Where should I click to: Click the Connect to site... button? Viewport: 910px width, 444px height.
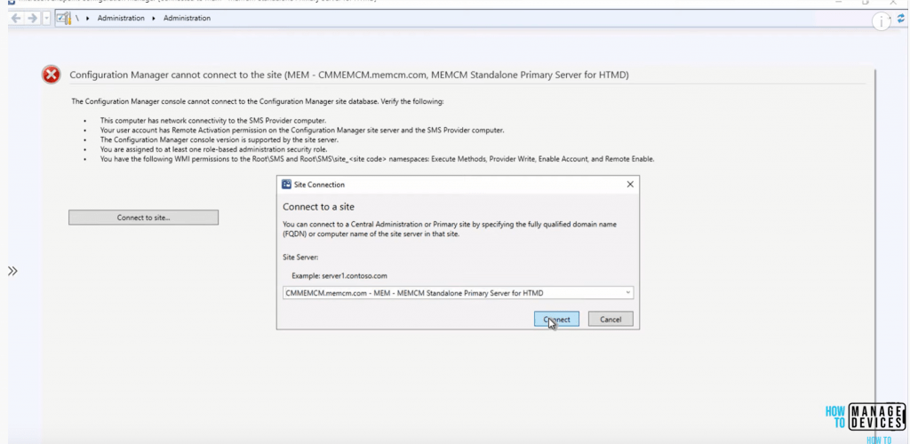click(x=143, y=218)
